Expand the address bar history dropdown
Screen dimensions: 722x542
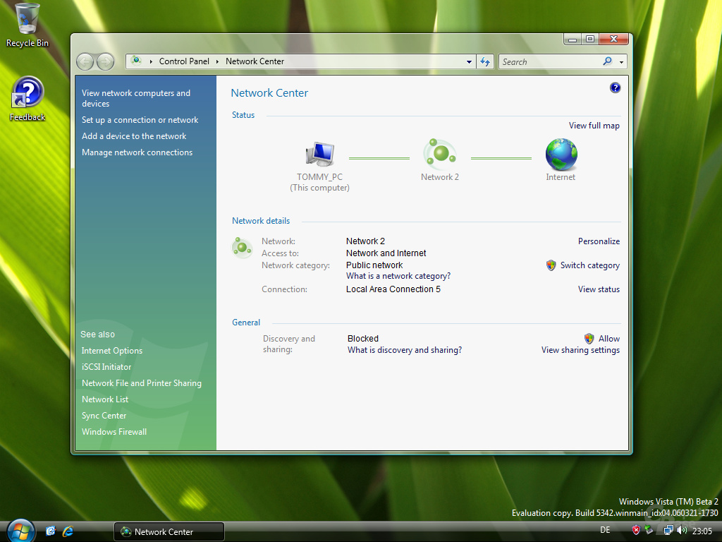pos(469,62)
